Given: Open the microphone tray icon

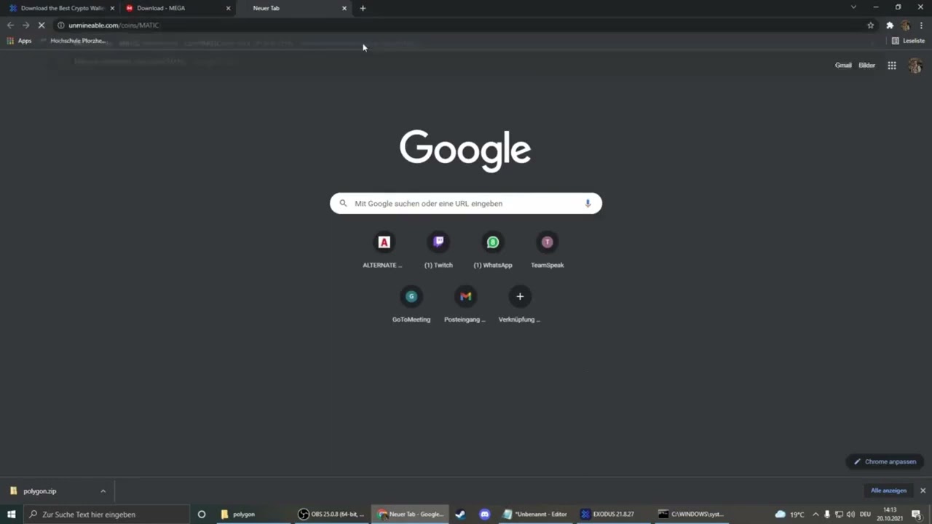Looking at the screenshot, I should pyautogui.click(x=827, y=514).
